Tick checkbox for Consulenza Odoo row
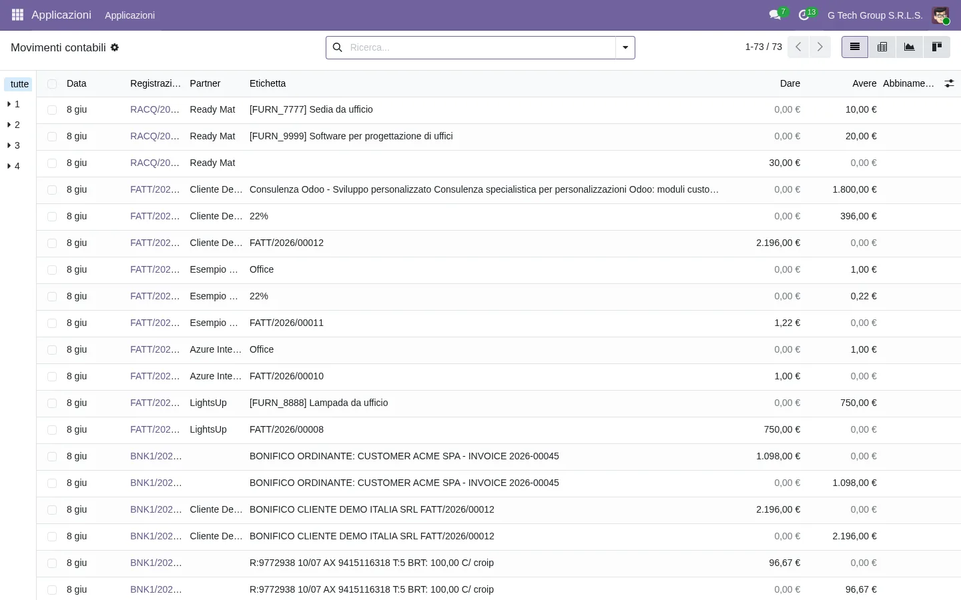The image size is (961, 600). [52, 190]
